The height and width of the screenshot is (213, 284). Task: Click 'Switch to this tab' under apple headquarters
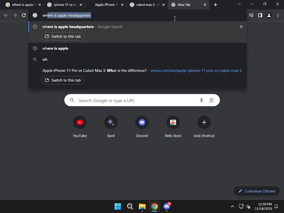pos(63,36)
